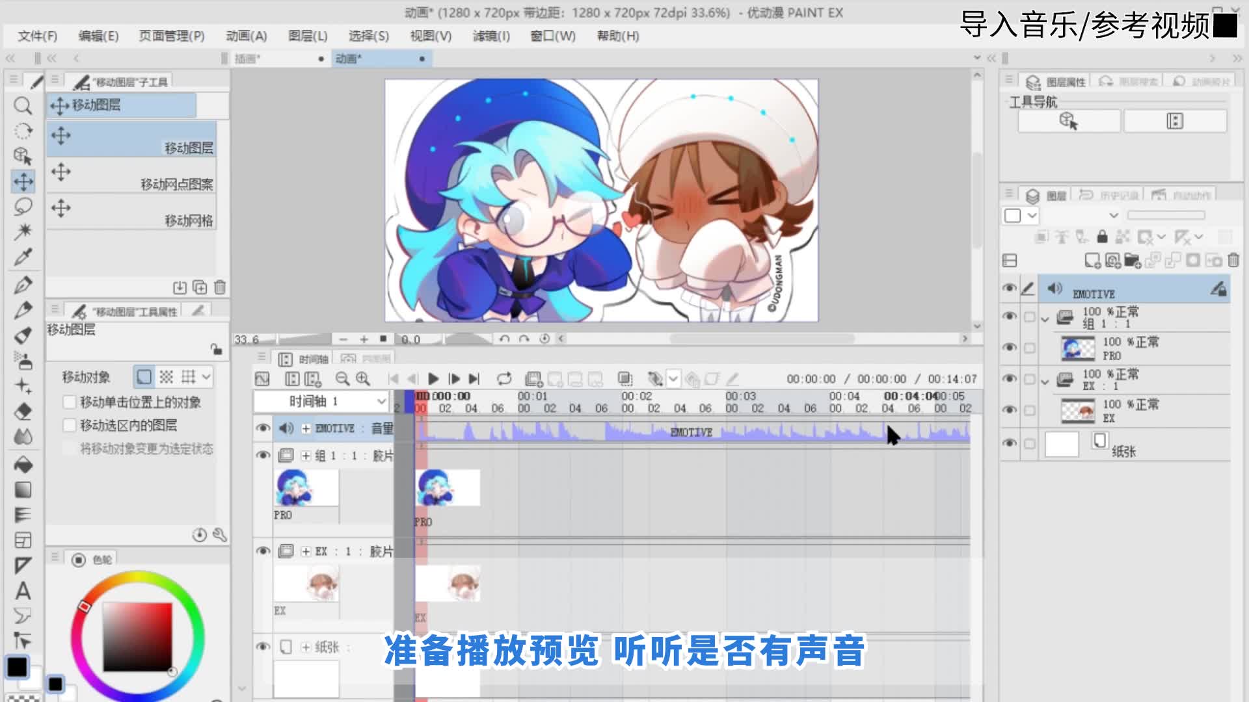Jump to the last frame of timeline

pyautogui.click(x=474, y=378)
